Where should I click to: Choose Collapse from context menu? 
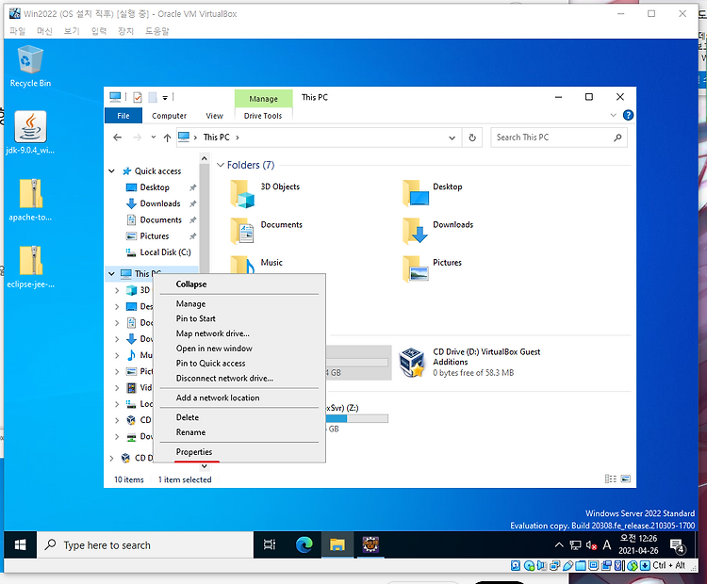[x=191, y=284]
